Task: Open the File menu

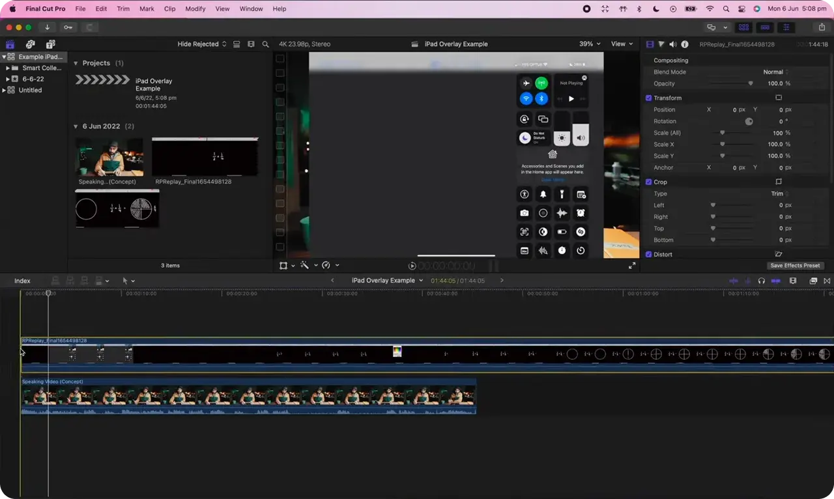Action: coord(80,9)
